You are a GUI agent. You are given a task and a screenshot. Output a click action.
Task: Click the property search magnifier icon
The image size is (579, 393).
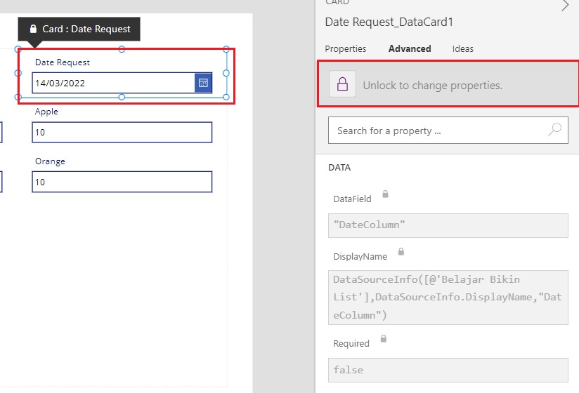point(554,130)
